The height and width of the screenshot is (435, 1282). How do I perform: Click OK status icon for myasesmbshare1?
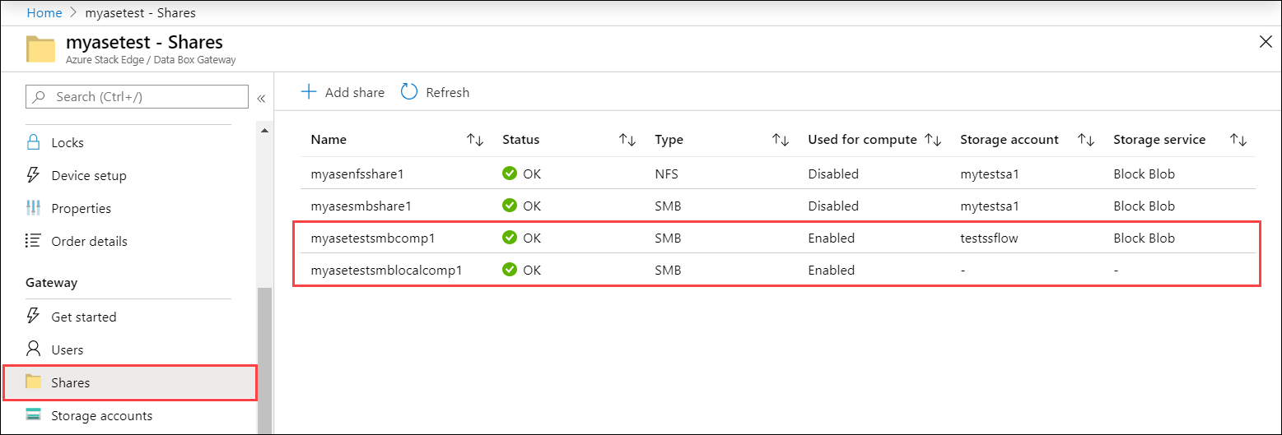click(510, 206)
